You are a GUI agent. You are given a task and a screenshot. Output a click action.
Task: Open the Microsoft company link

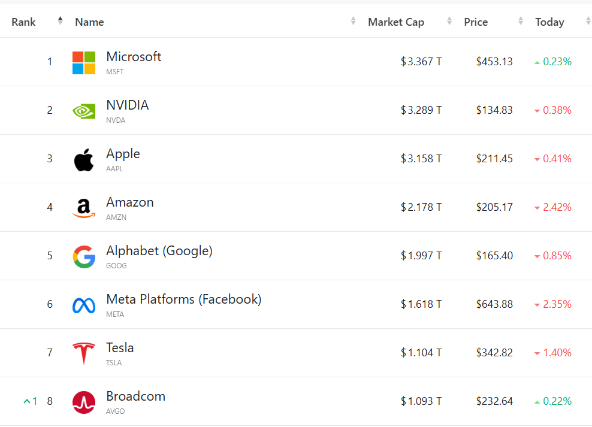(134, 57)
